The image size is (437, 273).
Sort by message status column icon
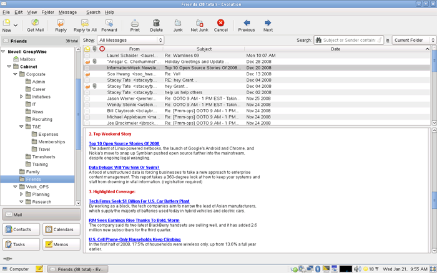(87, 49)
